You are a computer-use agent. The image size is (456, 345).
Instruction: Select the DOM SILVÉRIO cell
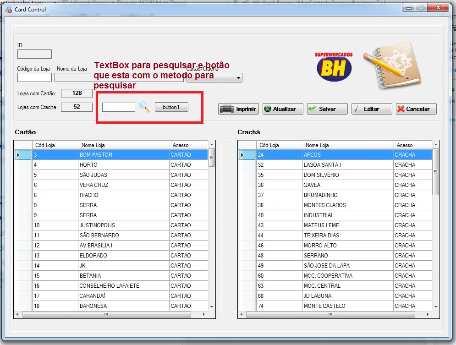348,175
